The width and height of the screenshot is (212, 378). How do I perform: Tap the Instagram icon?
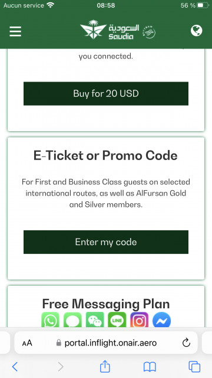[139, 320]
